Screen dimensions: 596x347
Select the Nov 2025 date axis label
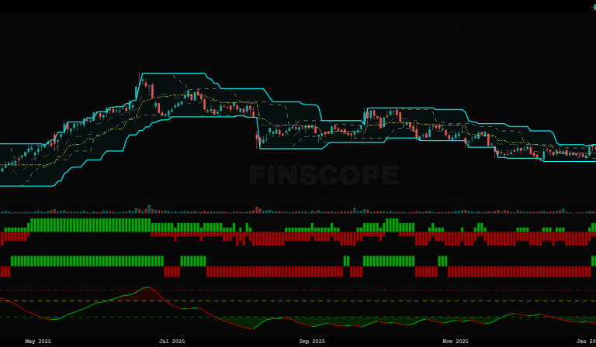tap(456, 342)
